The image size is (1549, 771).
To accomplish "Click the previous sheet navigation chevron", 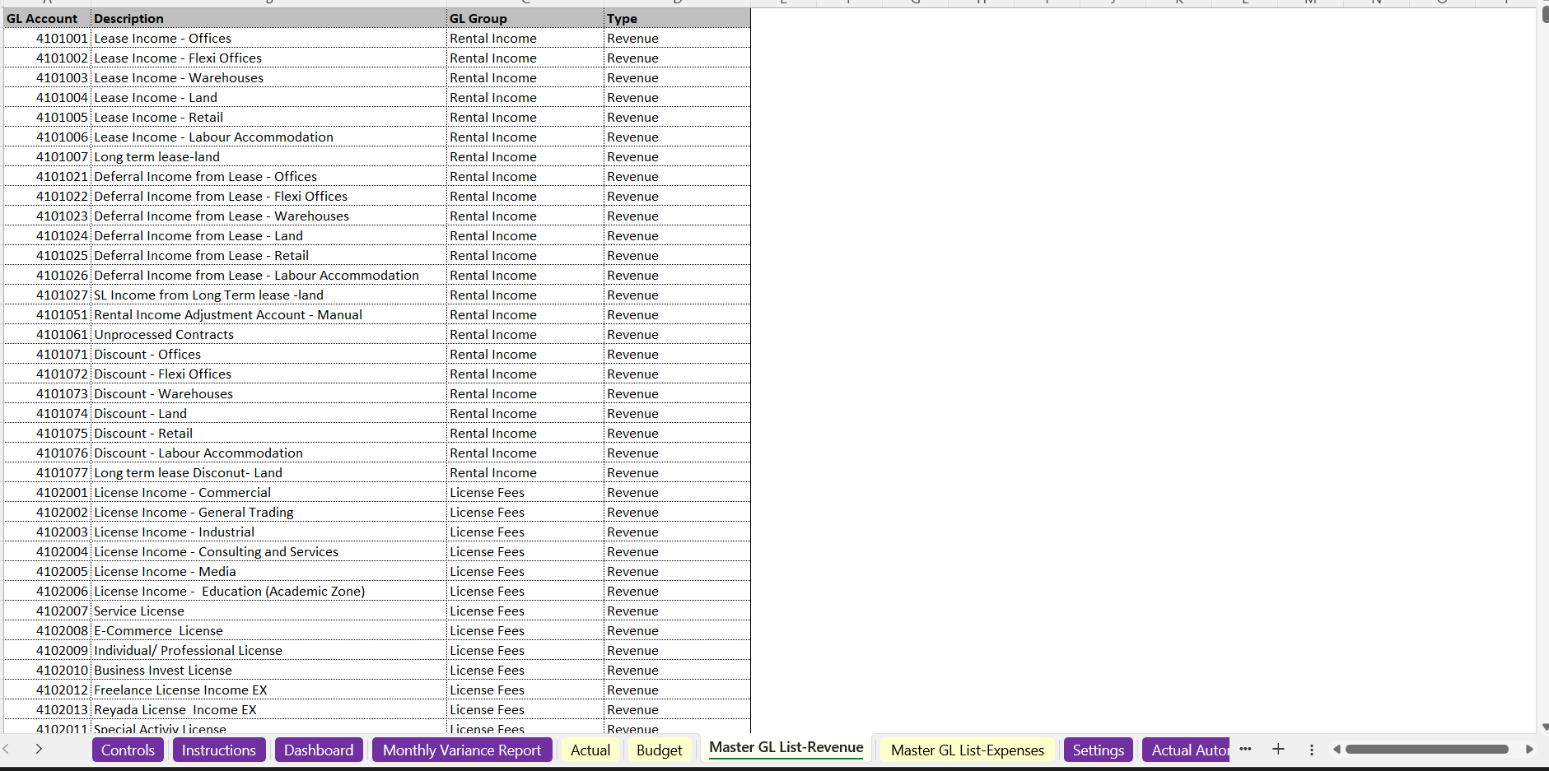I will click(x=7, y=749).
